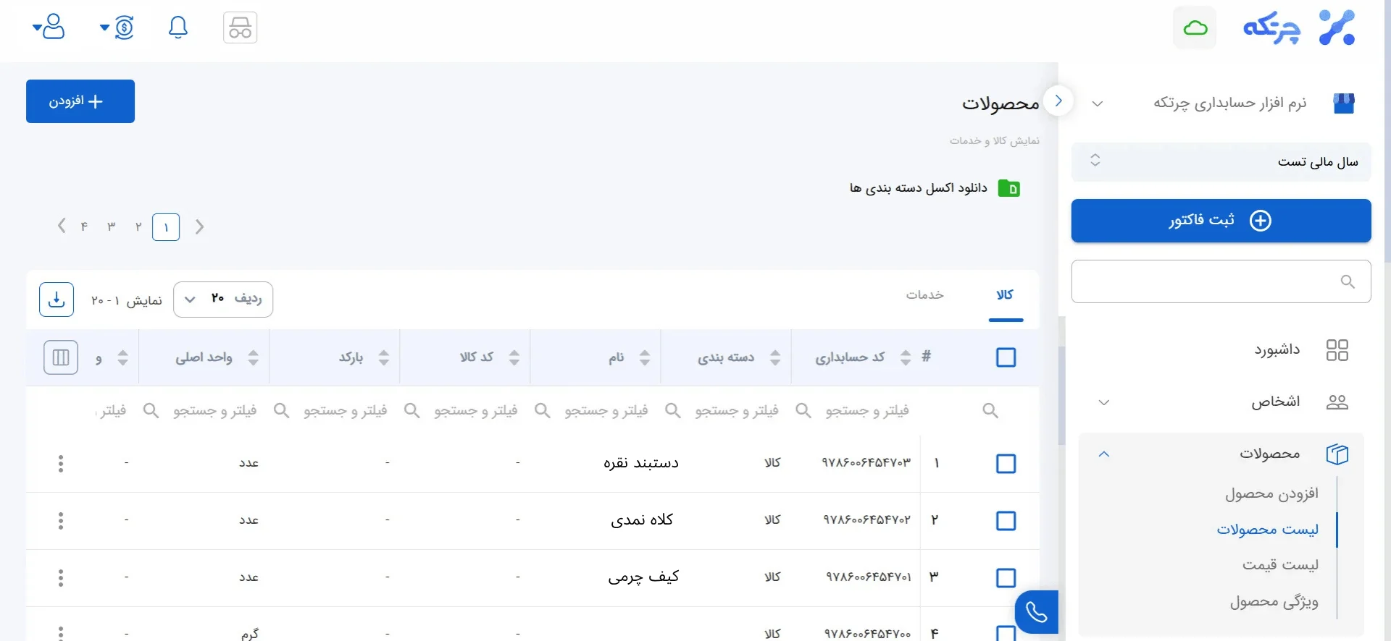
Task: Open افزودن محصول in sidebar
Action: click(1271, 494)
